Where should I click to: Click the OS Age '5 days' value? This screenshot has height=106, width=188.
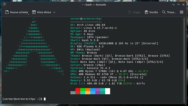tap(89, 34)
